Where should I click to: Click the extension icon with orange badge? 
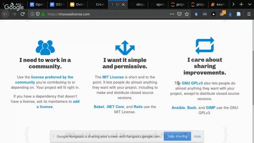point(223,13)
